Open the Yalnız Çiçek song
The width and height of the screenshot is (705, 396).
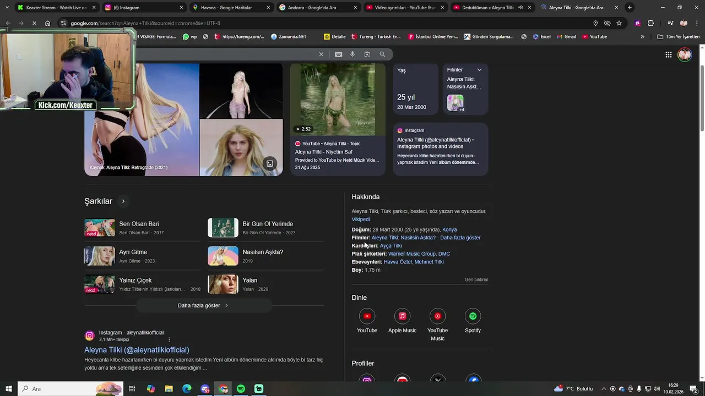pyautogui.click(x=142, y=284)
